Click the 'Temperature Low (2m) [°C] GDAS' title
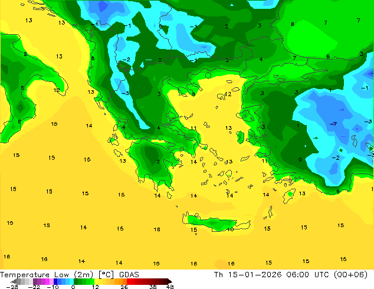This screenshot has width=374, height=289. click(x=70, y=275)
